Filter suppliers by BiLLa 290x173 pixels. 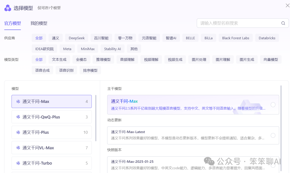pos(208,38)
